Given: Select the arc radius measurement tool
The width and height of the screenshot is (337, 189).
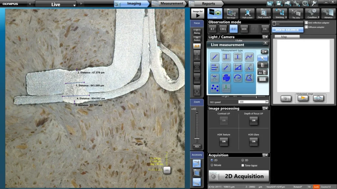Looking at the screenshot, I should (238, 78).
